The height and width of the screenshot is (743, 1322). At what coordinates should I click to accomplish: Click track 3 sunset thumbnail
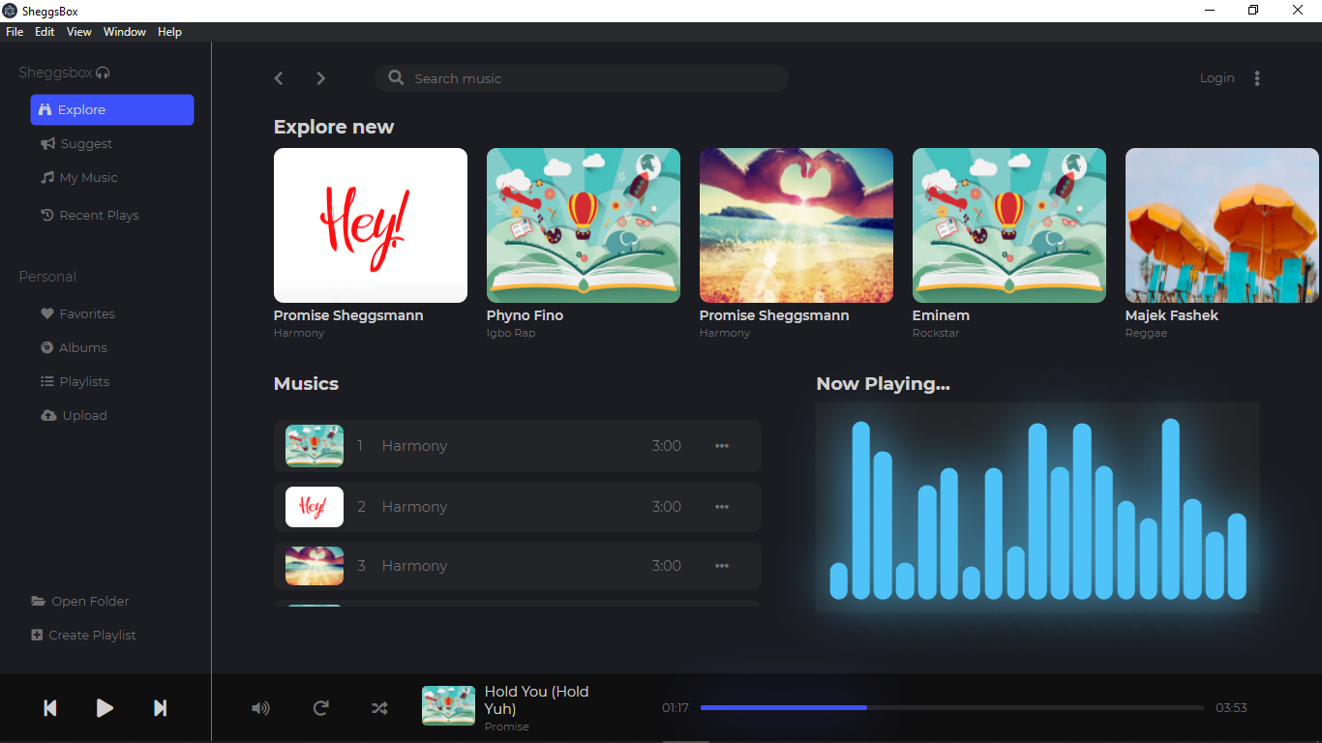point(315,566)
